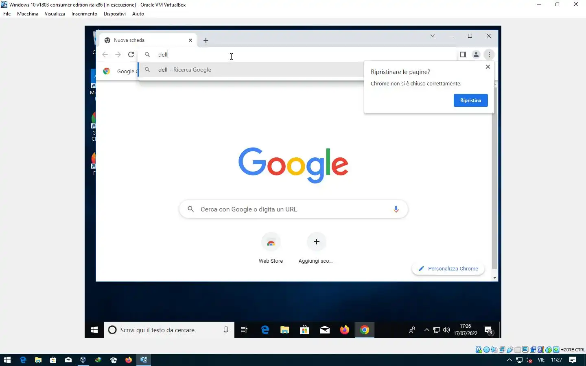The height and width of the screenshot is (366, 586).
Task: Open Microsoft Store in the guest taskbar
Action: [305, 330]
